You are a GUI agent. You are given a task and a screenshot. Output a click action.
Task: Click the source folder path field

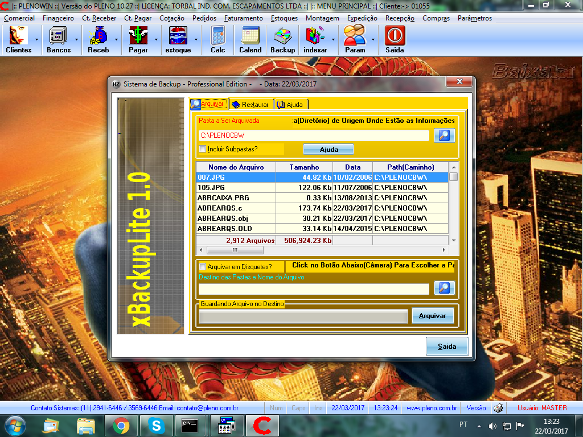[x=314, y=135]
